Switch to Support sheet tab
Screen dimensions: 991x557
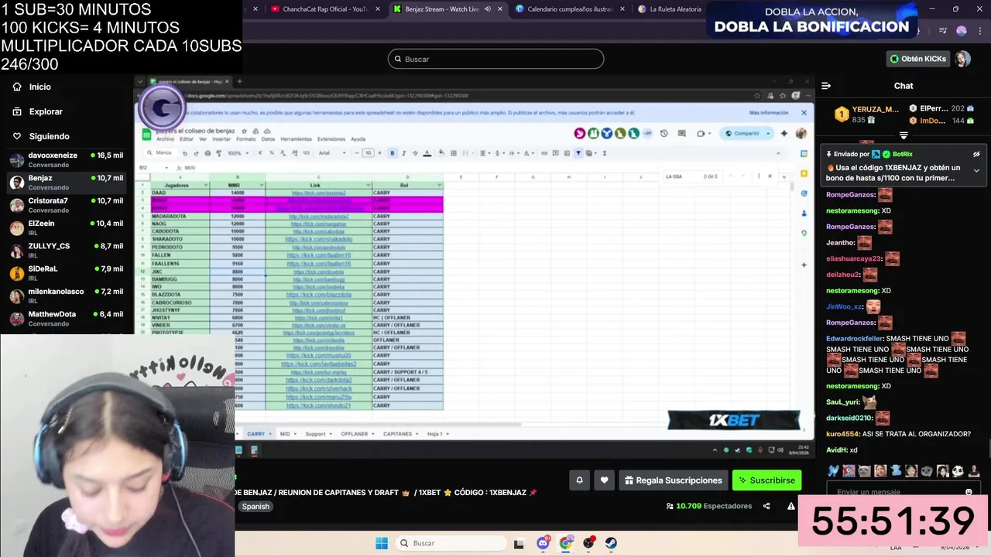(x=317, y=434)
